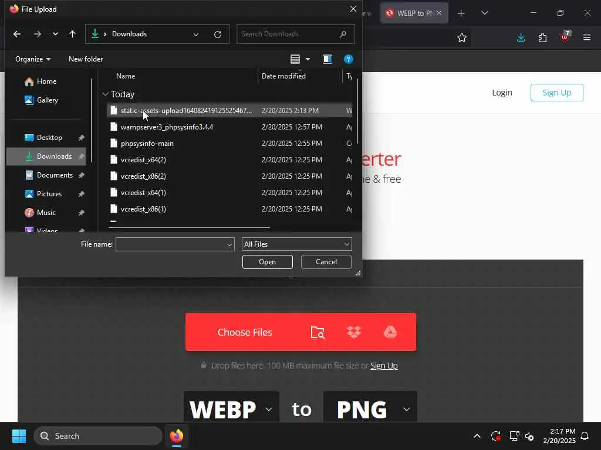Open the Windows Start menu
601x450 pixels.
tap(19, 436)
